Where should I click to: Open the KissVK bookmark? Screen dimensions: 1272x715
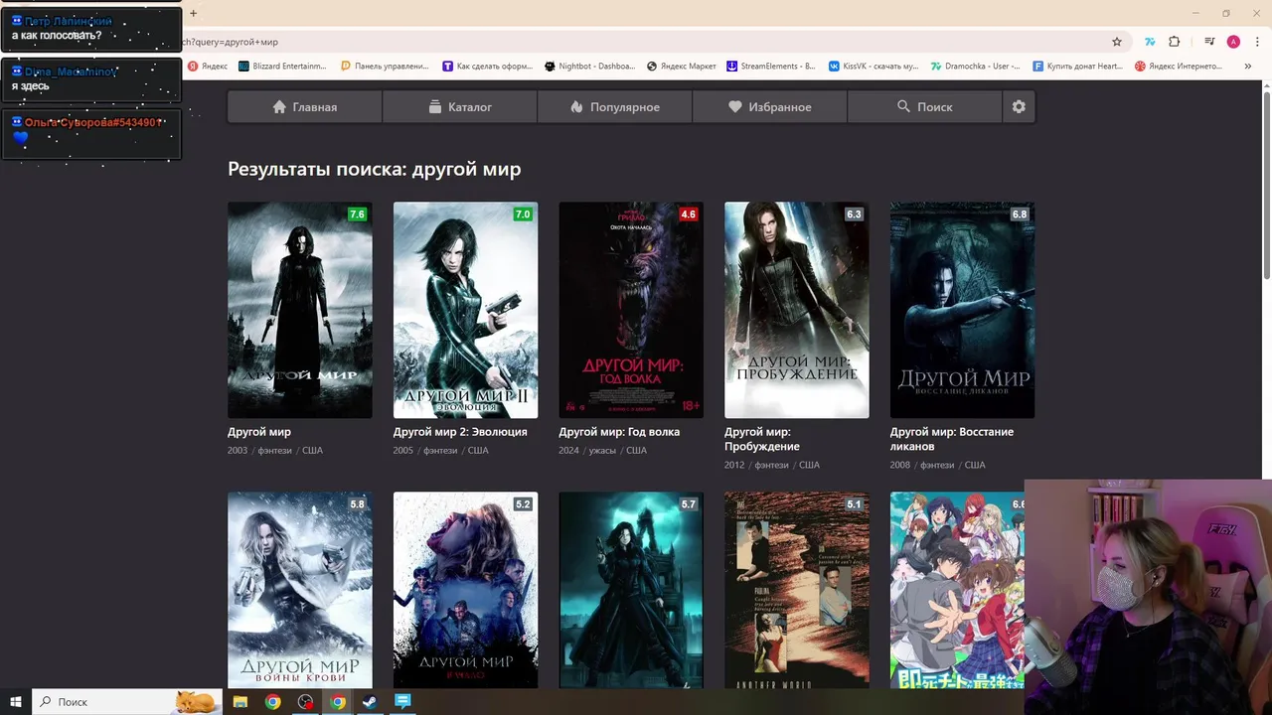point(874,67)
